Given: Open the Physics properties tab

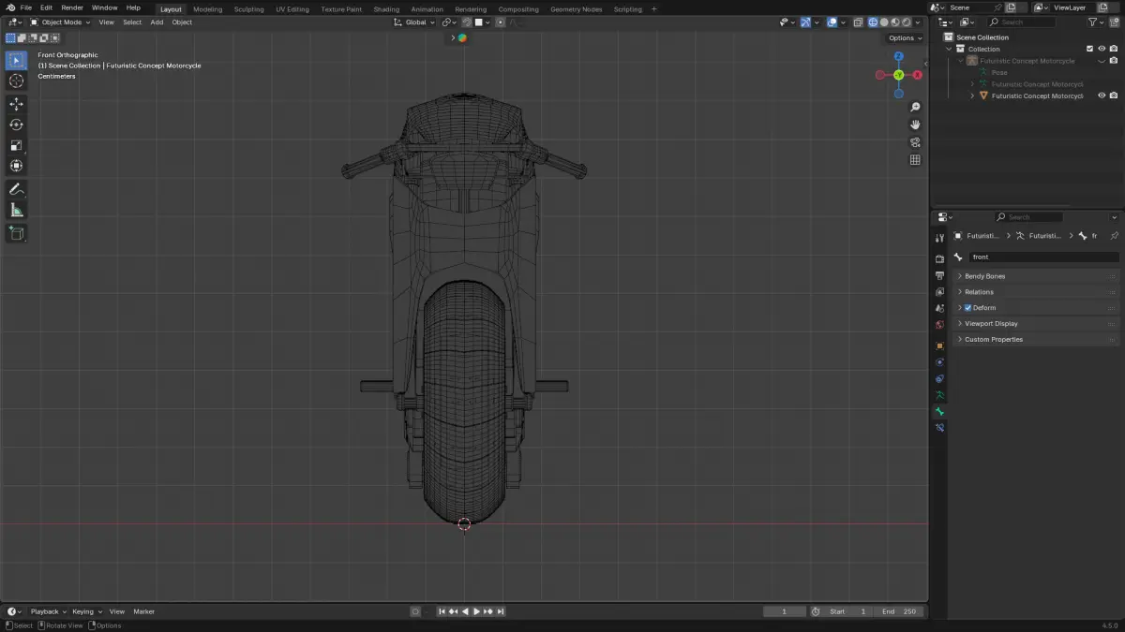Looking at the screenshot, I should coord(939,362).
